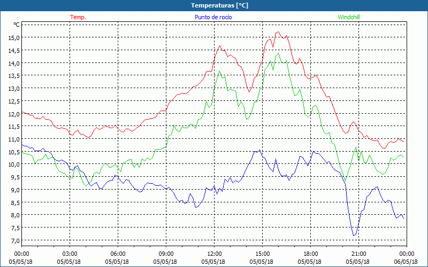Click the '12:00' time axis label

215,254
